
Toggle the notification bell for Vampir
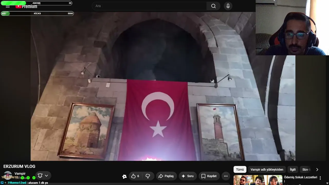point(40,175)
